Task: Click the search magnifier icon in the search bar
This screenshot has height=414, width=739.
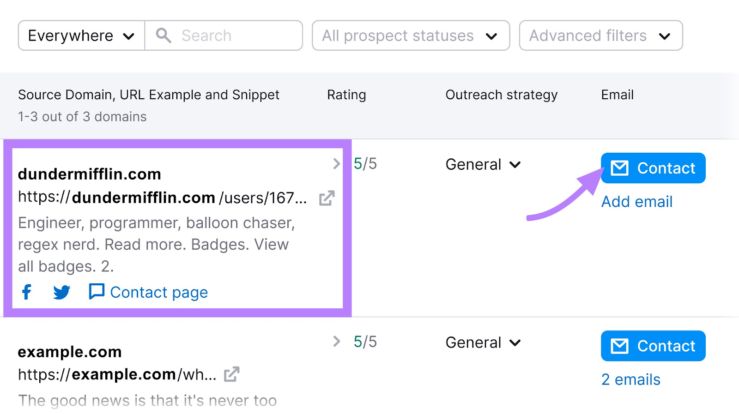Action: point(163,36)
